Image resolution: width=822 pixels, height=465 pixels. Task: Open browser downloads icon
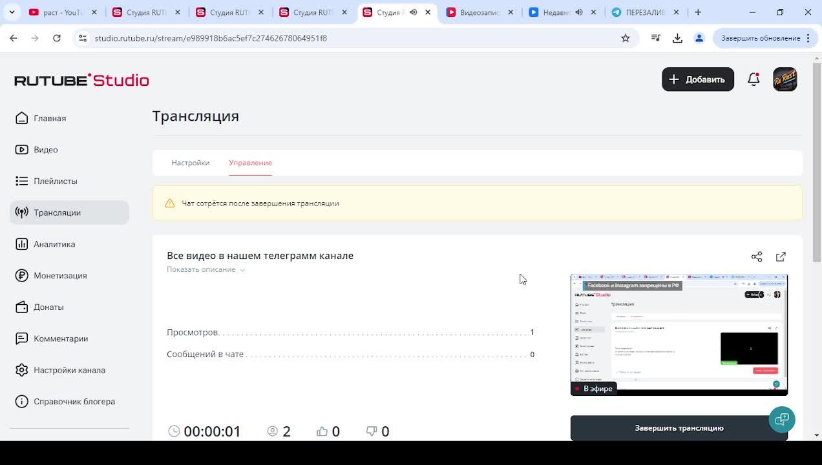677,38
